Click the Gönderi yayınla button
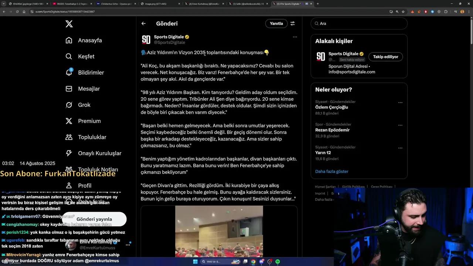The image size is (473, 266). click(94, 219)
